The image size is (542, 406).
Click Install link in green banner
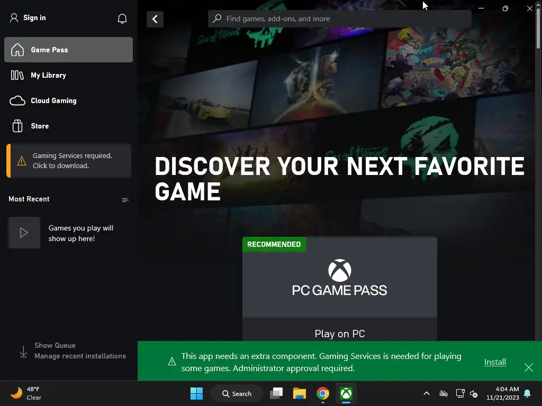pyautogui.click(x=495, y=362)
